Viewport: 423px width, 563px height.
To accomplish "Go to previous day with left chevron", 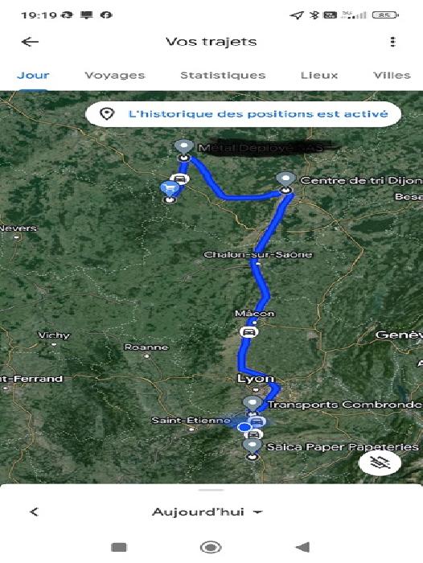I will [34, 512].
